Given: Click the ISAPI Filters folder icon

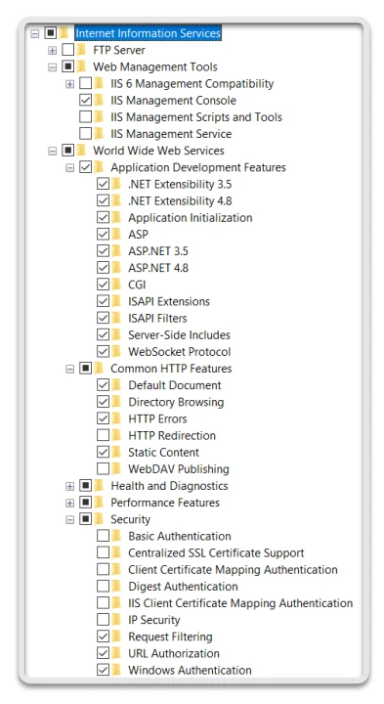Looking at the screenshot, I should [116, 318].
